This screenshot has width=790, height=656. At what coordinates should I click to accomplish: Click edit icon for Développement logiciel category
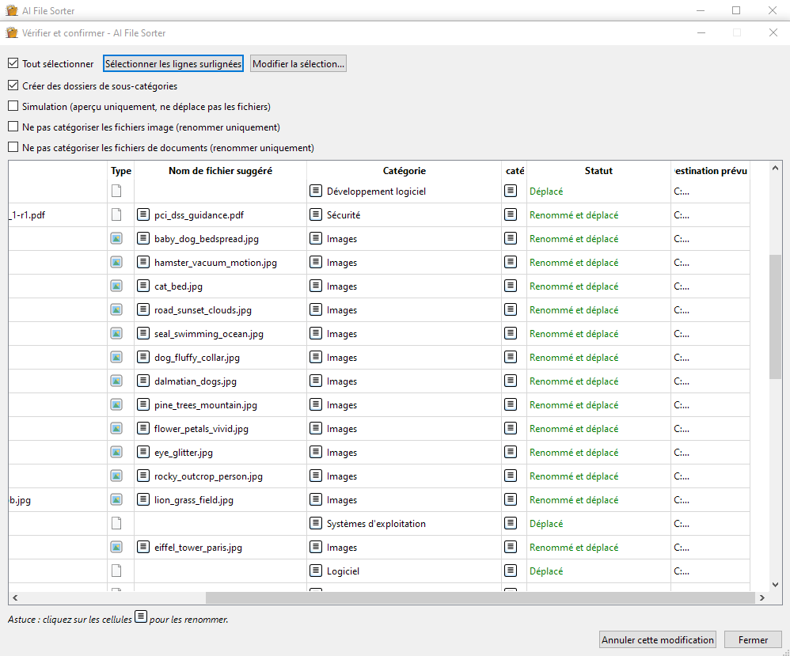316,191
